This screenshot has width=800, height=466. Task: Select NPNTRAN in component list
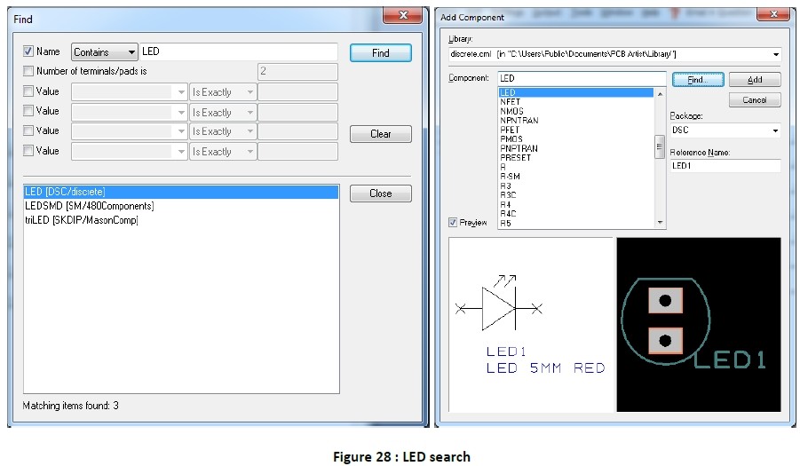(x=519, y=120)
